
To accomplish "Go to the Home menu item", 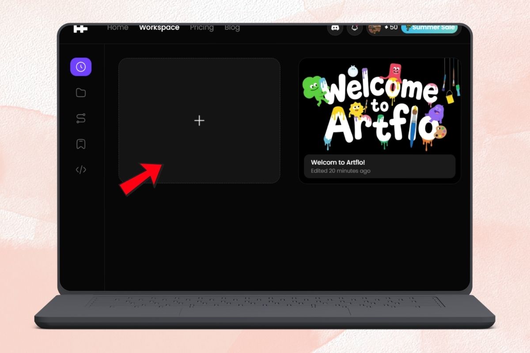I will (x=117, y=27).
